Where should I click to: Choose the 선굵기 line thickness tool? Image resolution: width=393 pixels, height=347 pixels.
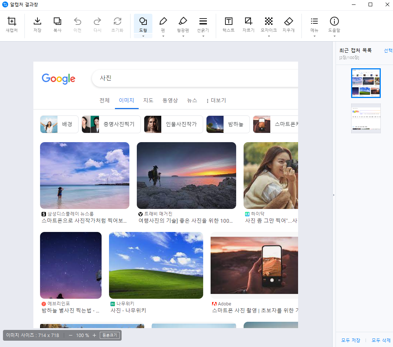pos(203,24)
